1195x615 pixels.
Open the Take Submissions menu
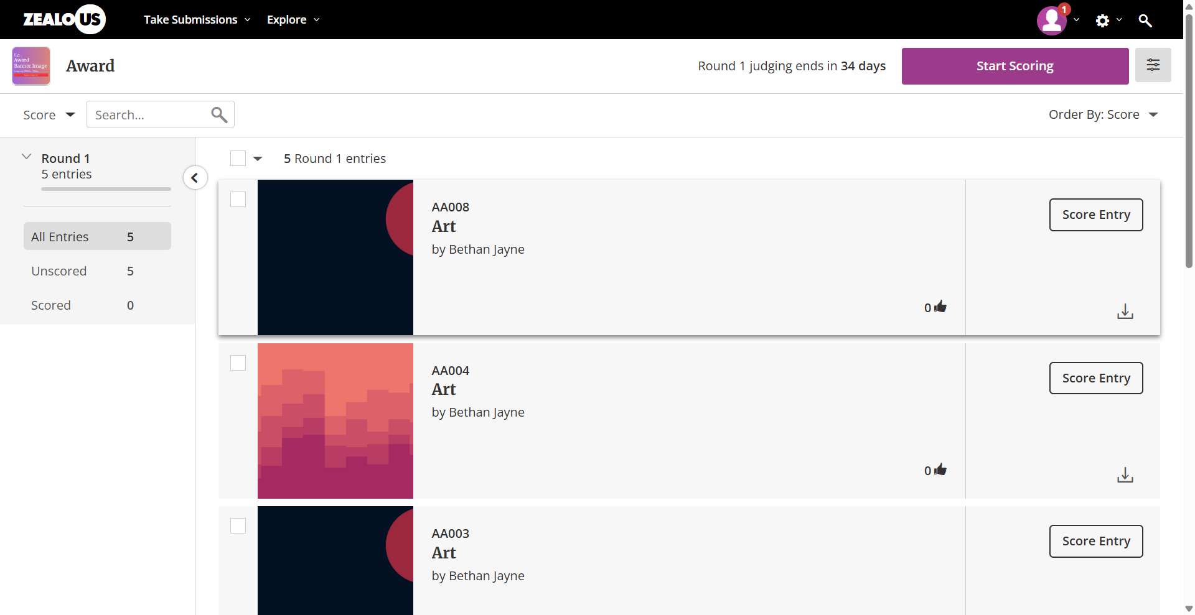point(197,20)
